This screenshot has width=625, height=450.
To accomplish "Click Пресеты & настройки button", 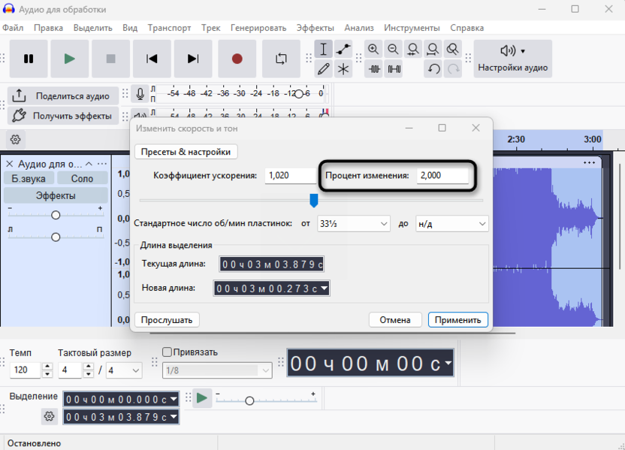I will (186, 152).
